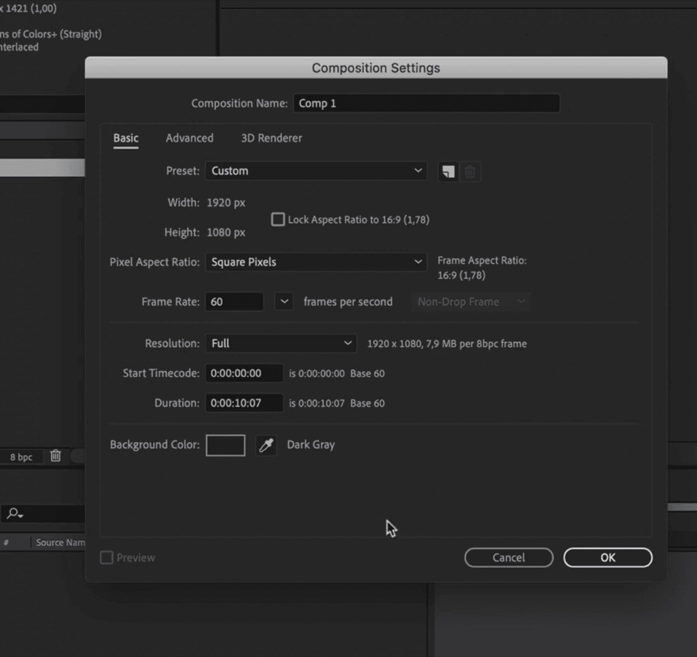Expand the frame rate presets arrow
This screenshot has width=697, height=657.
[283, 302]
